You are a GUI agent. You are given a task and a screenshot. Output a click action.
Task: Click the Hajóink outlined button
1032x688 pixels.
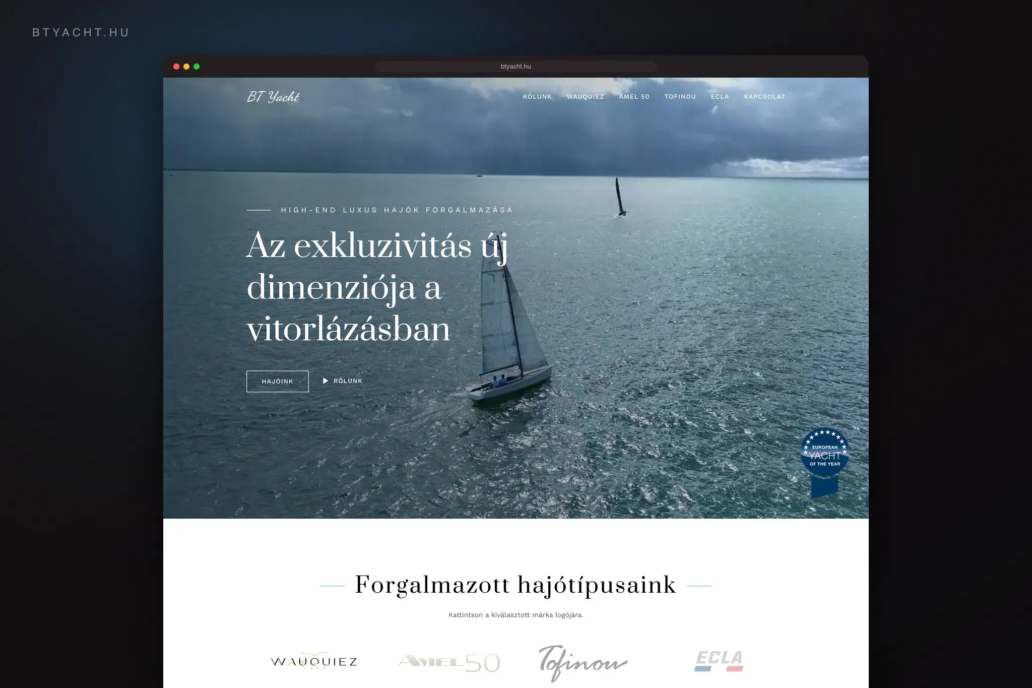pyautogui.click(x=278, y=382)
